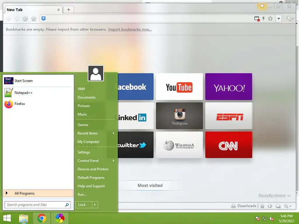
Task: Click the Windows Start button on taskbar
Action: [7, 218]
